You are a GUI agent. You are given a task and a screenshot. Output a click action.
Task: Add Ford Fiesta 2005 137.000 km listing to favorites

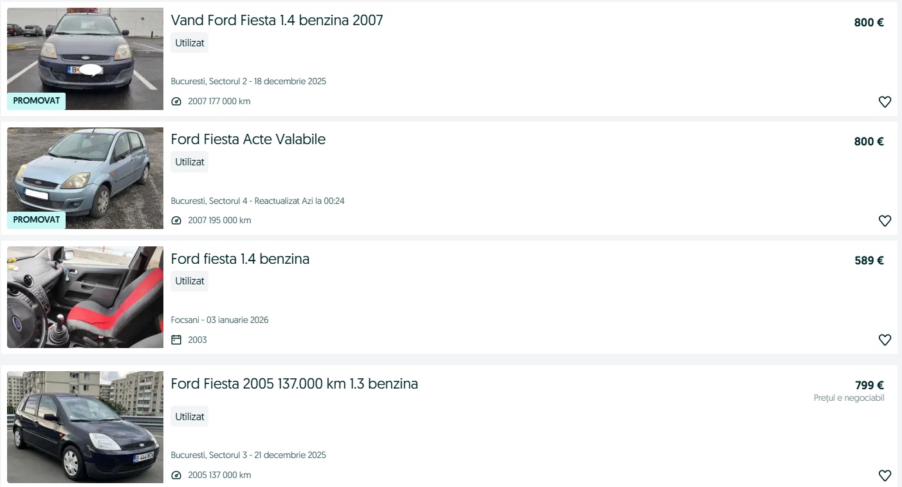[x=885, y=475]
